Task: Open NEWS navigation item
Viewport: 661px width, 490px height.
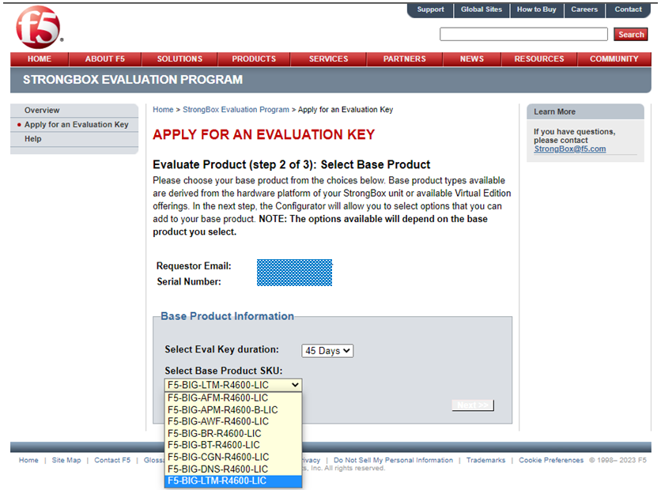Action: (x=472, y=59)
